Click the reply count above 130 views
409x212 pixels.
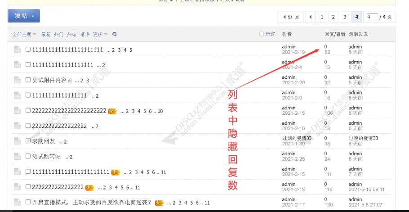coord(325,199)
